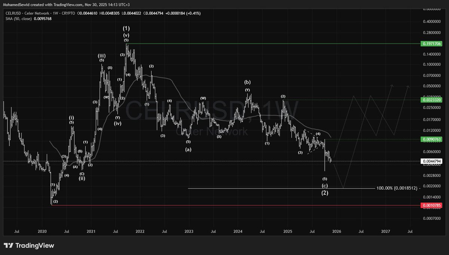Select the (c) wave label
Viewport: 449px width, 255px height.
coord(325,186)
